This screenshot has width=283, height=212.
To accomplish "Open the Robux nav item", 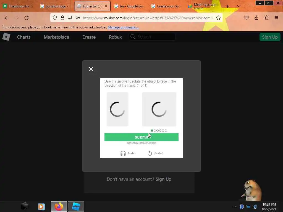I will (115, 37).
